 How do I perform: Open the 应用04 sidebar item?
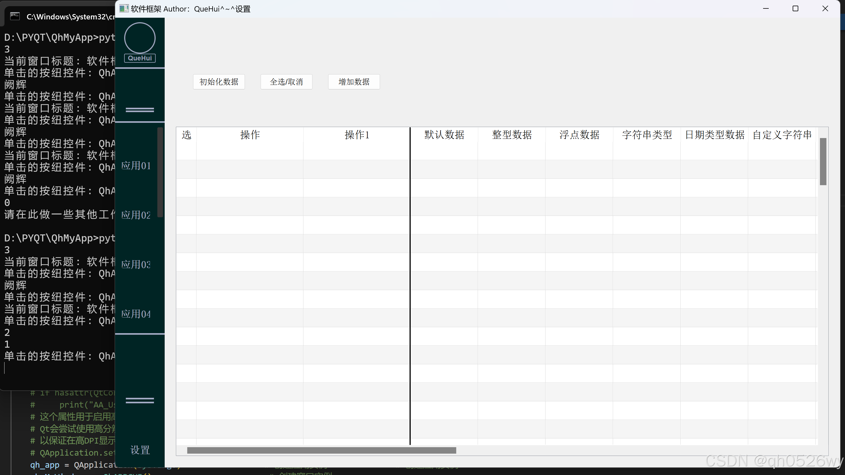tap(136, 314)
